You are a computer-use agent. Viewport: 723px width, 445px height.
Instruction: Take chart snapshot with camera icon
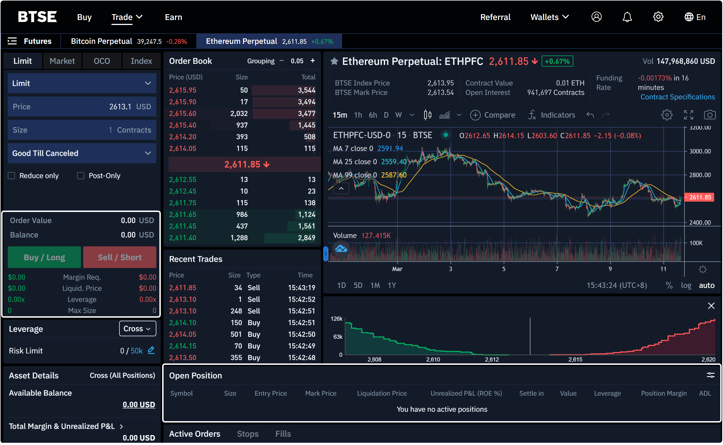coord(710,115)
